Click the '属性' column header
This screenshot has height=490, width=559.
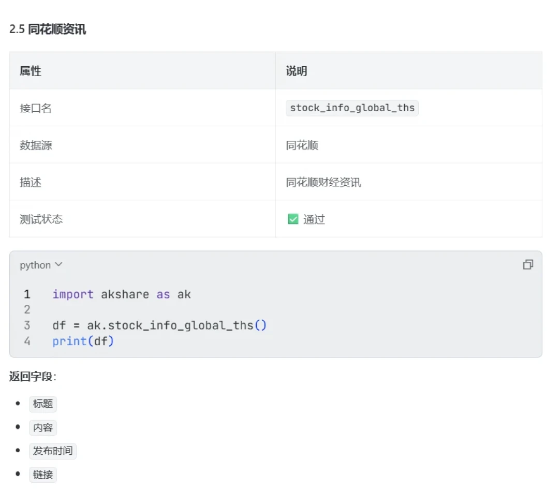pyautogui.click(x=31, y=71)
